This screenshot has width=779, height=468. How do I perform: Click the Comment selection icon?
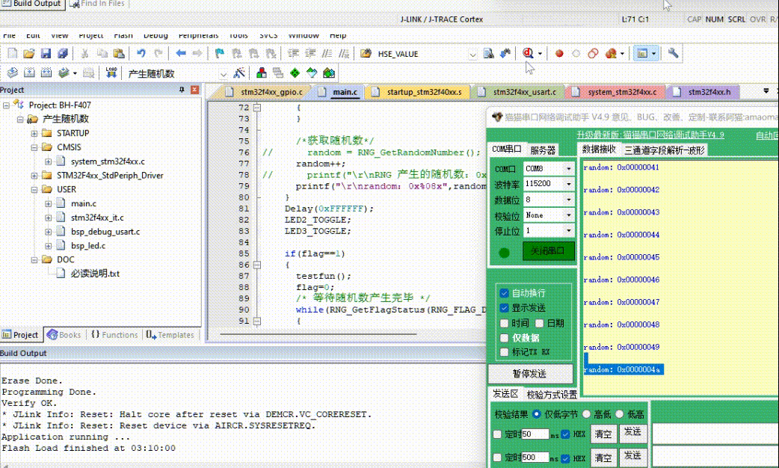coord(327,53)
